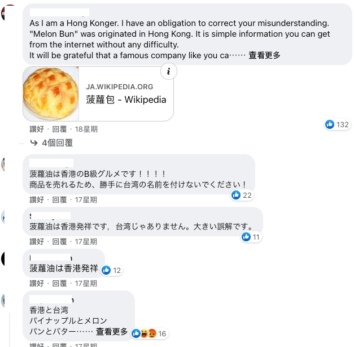Expand the 4個回覆 replies thread
This screenshot has height=347, width=354.
[x=57, y=143]
